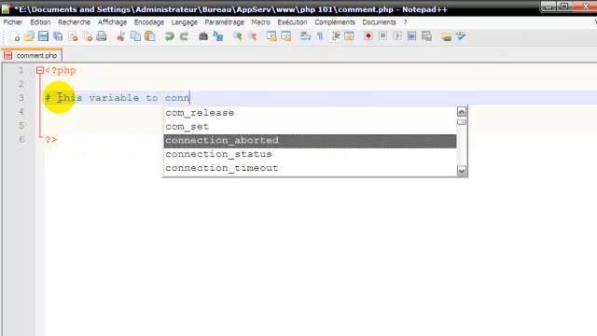Open the Affichage menu
Screen dimensions: 597x336
pos(112,22)
